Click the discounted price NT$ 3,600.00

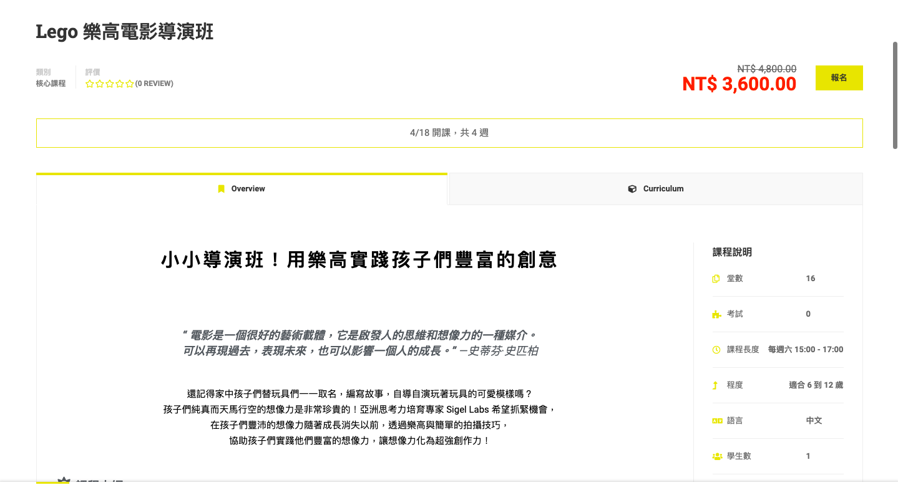click(739, 84)
